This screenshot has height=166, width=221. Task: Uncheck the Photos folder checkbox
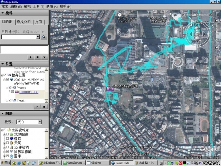pyautogui.click(x=10, y=87)
